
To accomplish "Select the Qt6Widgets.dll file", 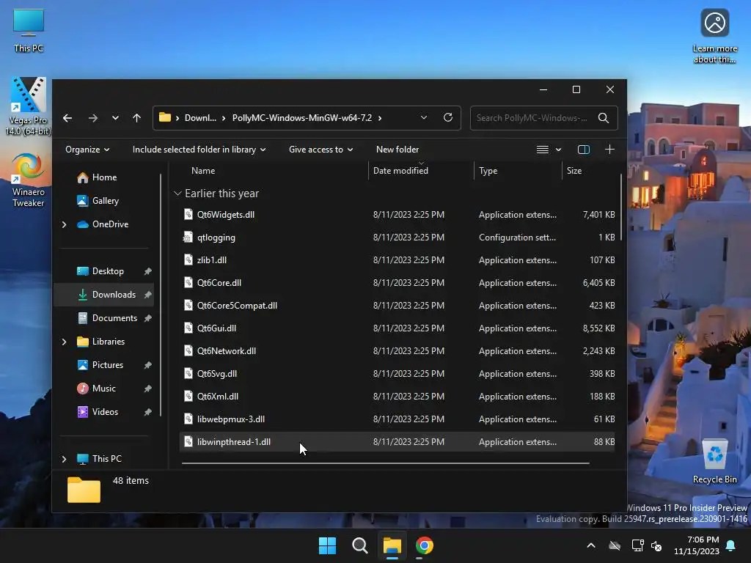I will click(397, 215).
